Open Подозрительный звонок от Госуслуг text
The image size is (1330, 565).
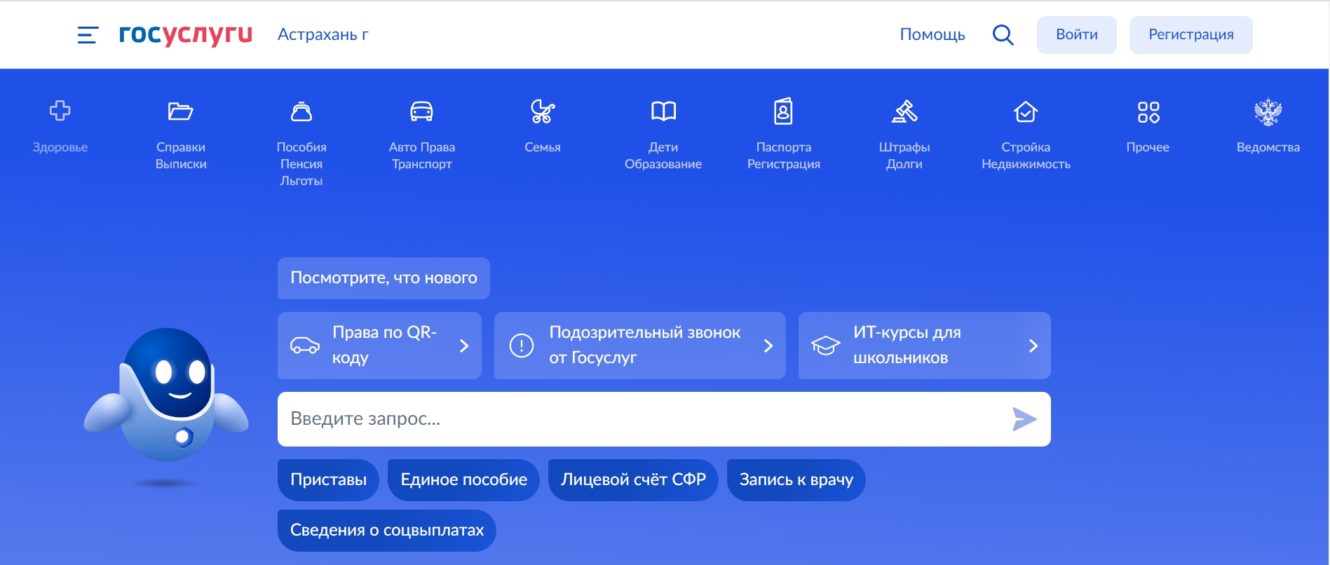pyautogui.click(x=645, y=345)
